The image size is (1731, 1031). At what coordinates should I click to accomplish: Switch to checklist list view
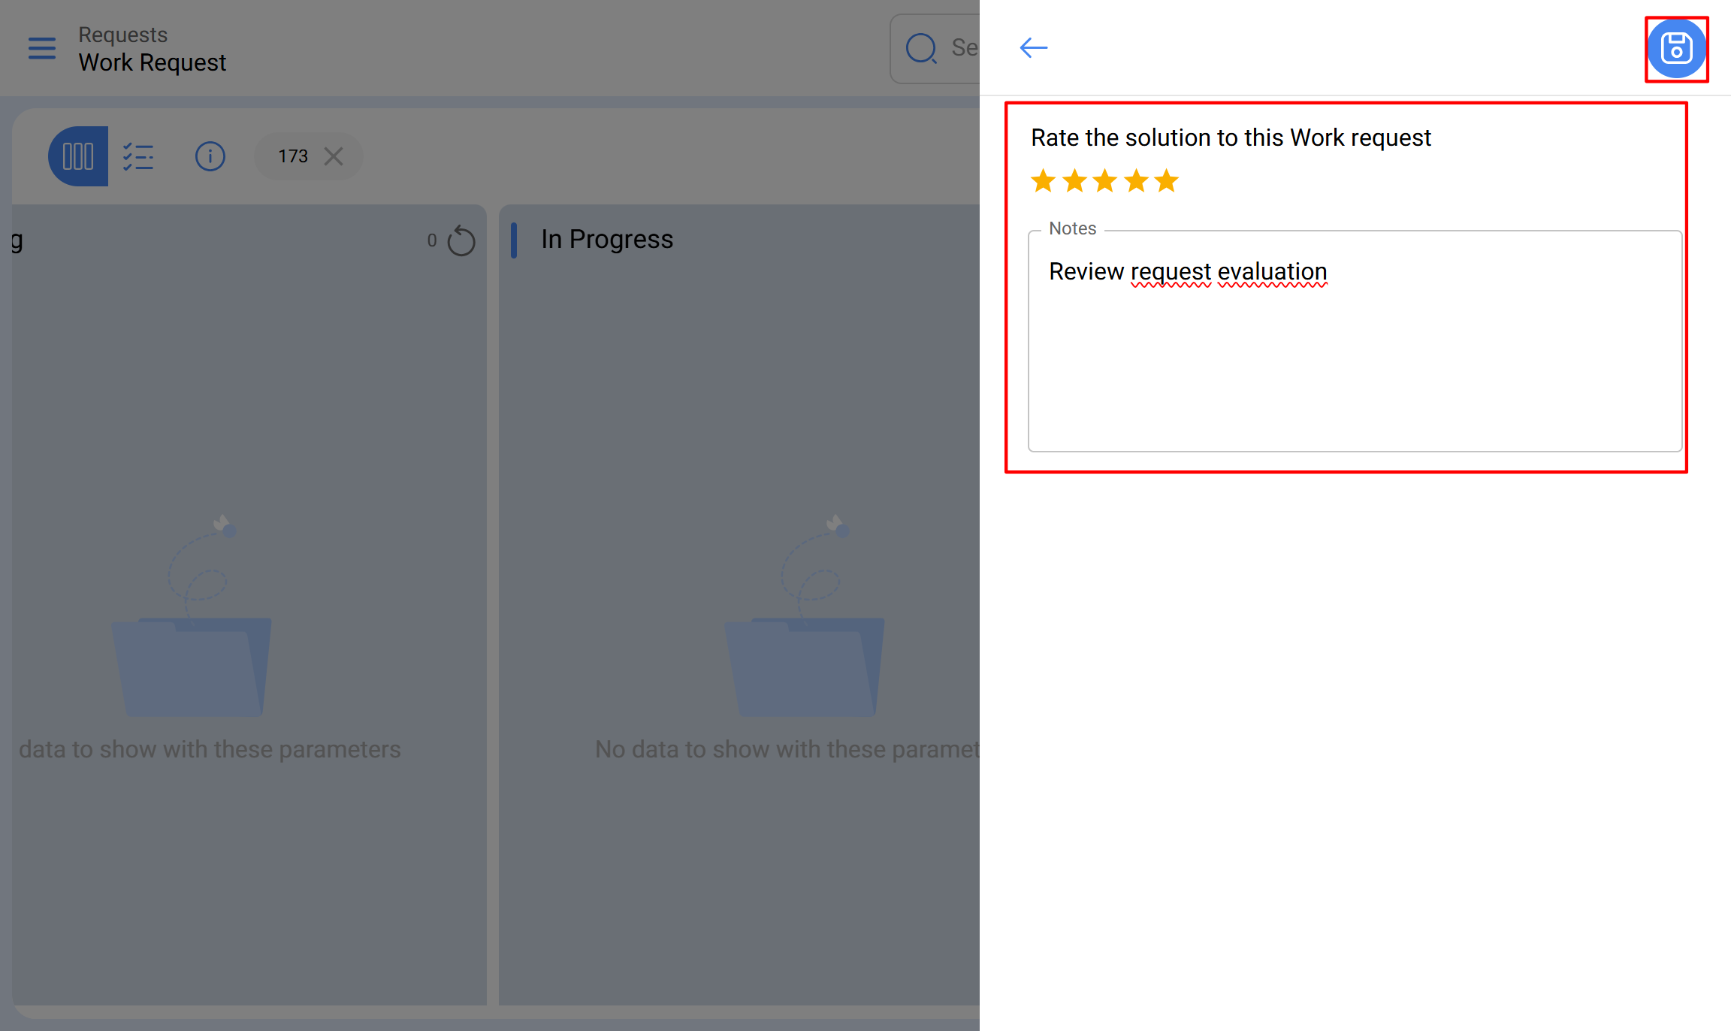click(138, 156)
